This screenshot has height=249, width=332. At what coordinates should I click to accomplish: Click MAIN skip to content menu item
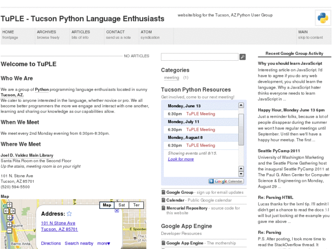pos(314,36)
